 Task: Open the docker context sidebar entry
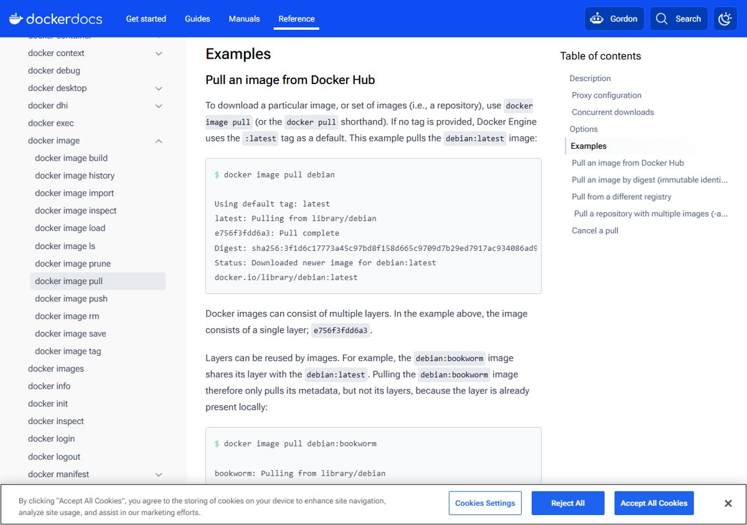pos(56,54)
